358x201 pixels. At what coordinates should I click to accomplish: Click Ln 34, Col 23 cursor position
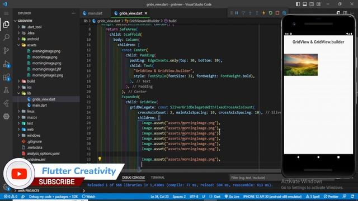[159, 197]
